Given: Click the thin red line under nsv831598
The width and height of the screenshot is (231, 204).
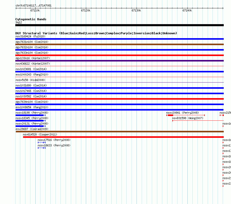Looking at the screenshot, I should 198,121.
